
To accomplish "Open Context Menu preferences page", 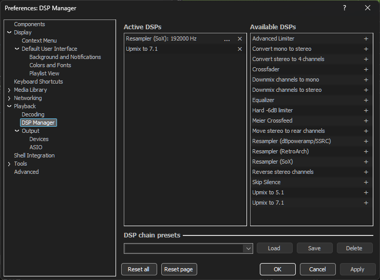I will pyautogui.click(x=39, y=41).
